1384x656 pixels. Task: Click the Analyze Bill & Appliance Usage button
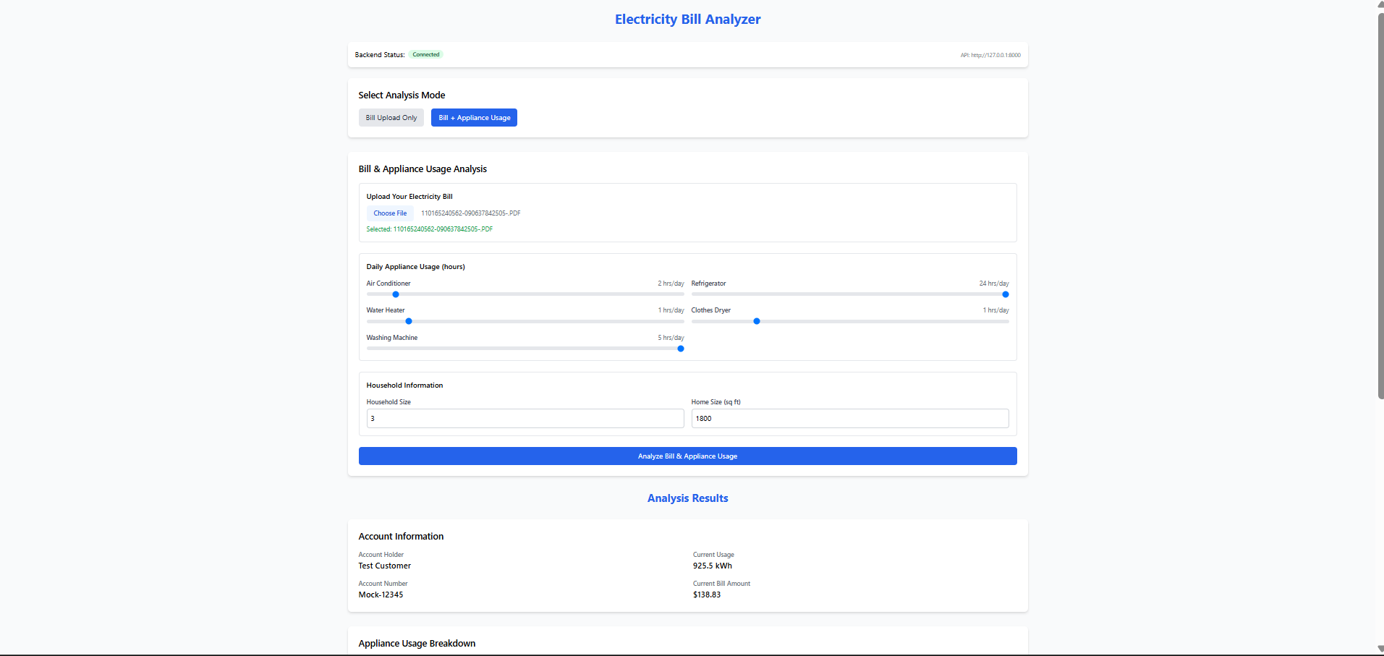(687, 456)
